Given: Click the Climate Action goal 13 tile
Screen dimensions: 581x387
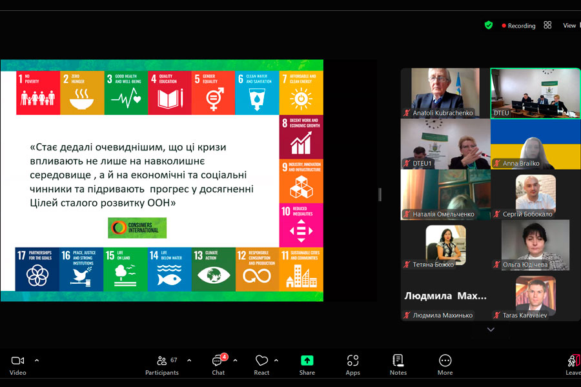Looking at the screenshot, I should pos(214,269).
